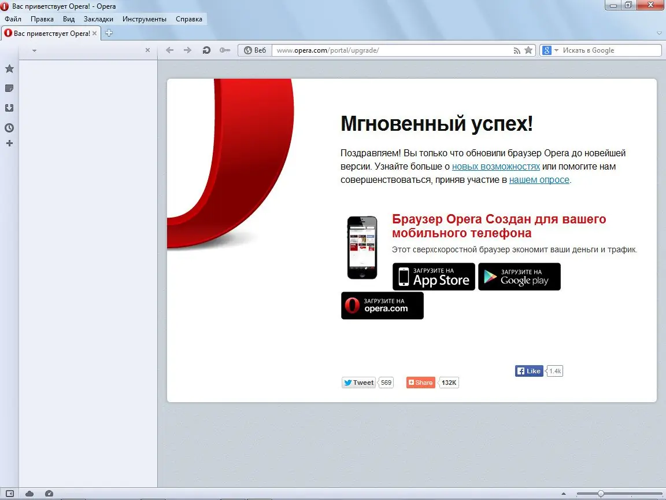
Task: Expand the zoom menu arrow in status bar
Action: (x=564, y=494)
